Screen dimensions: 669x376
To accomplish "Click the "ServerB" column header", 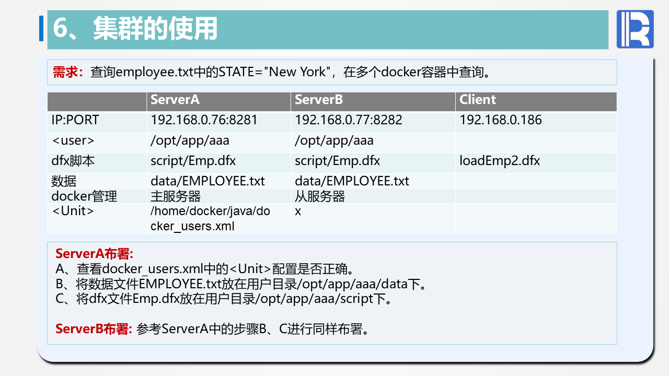I will 319,100.
